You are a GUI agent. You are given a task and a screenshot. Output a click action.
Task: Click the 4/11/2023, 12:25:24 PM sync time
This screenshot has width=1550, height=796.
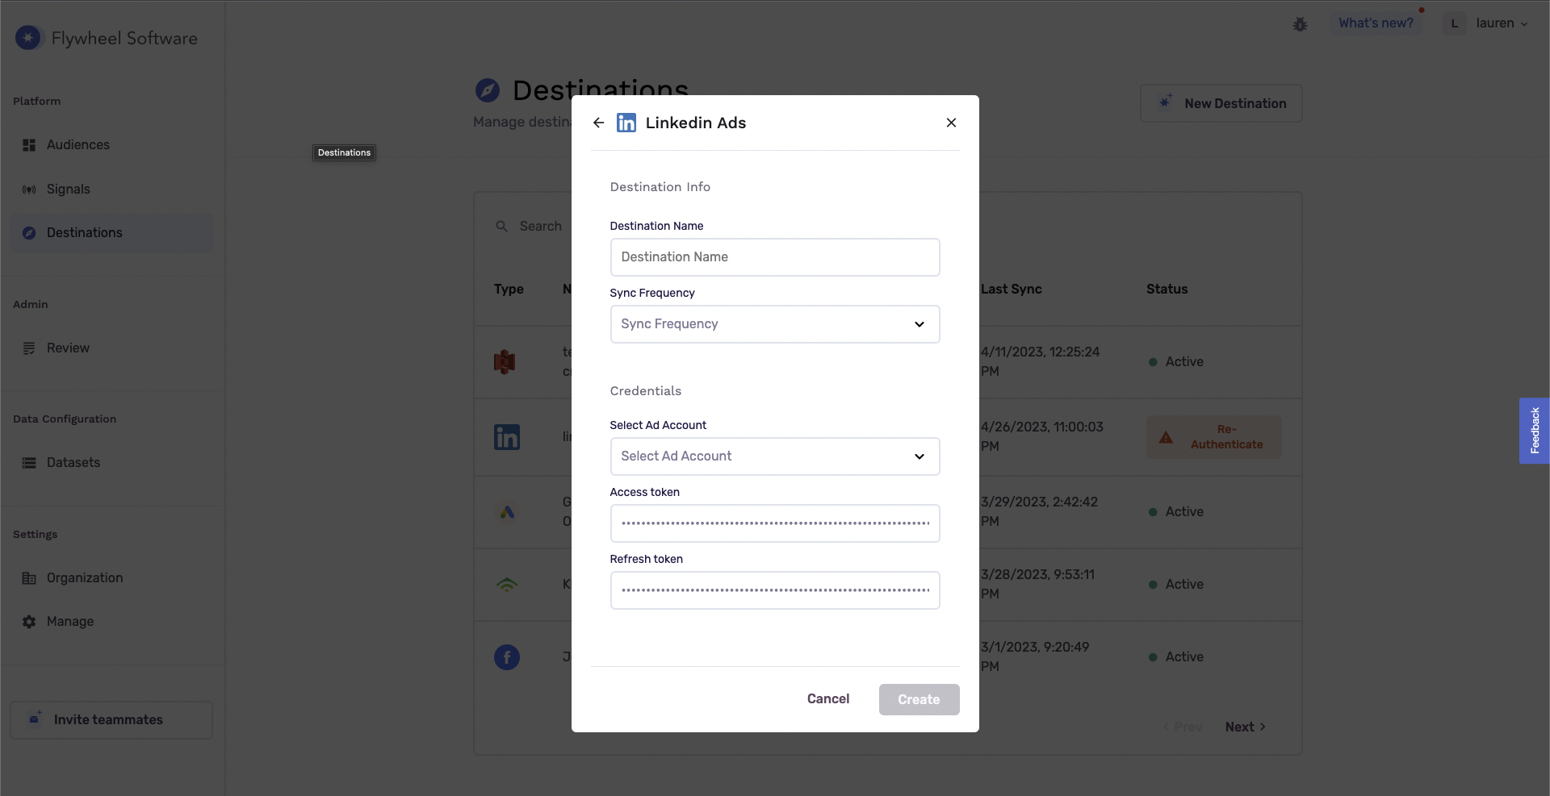(x=1040, y=362)
